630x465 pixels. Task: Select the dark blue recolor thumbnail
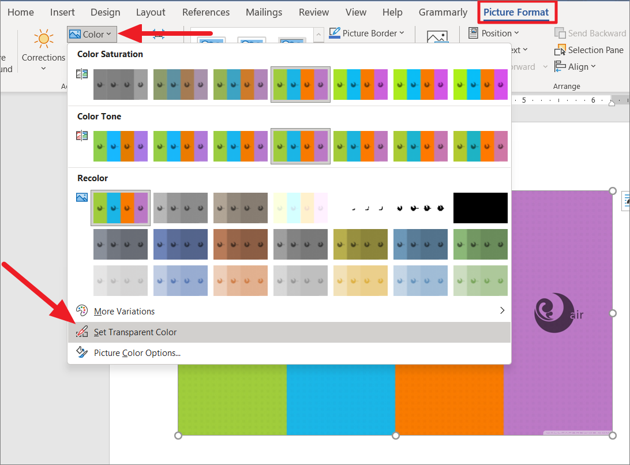(181, 245)
